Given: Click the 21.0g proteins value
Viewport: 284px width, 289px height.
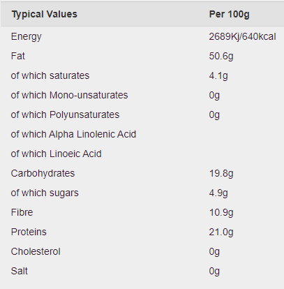Looking at the screenshot, I should [221, 232].
